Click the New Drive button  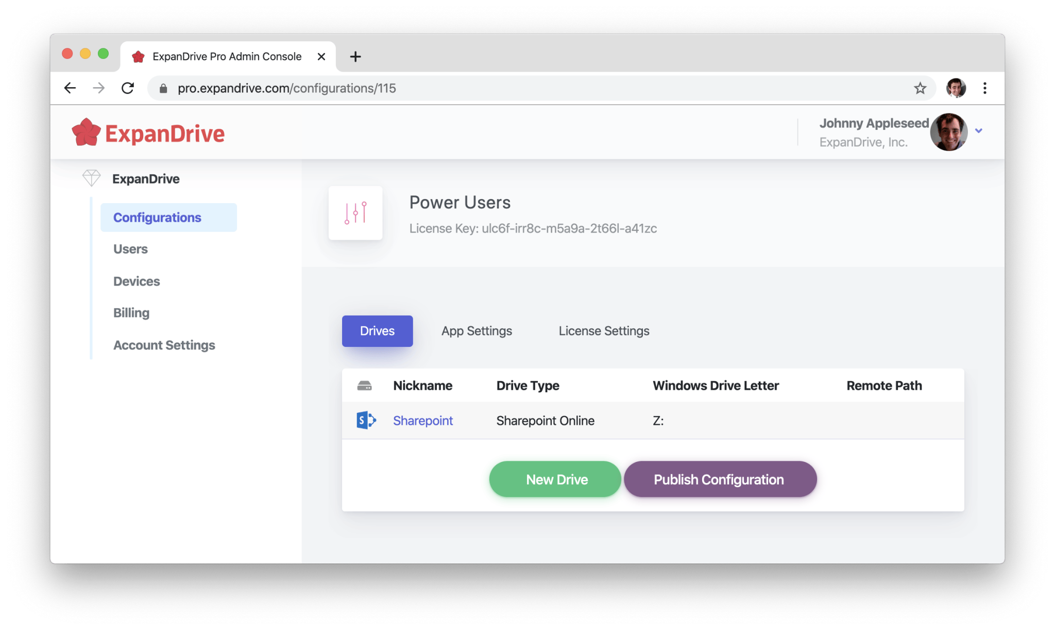click(555, 479)
